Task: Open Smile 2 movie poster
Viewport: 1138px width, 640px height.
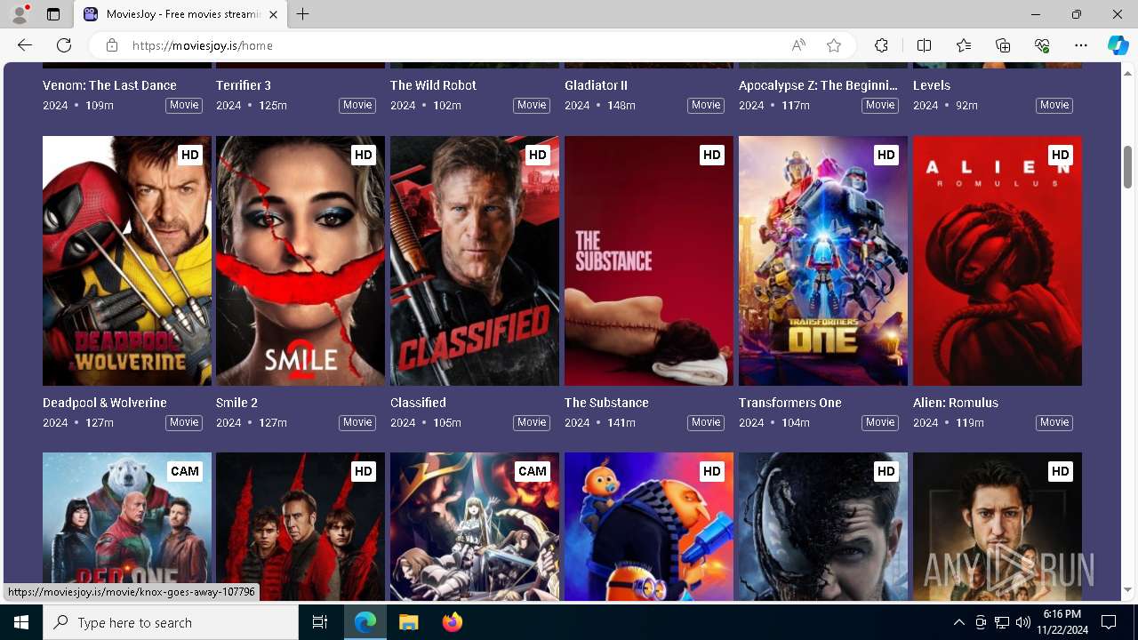Action: pyautogui.click(x=301, y=260)
